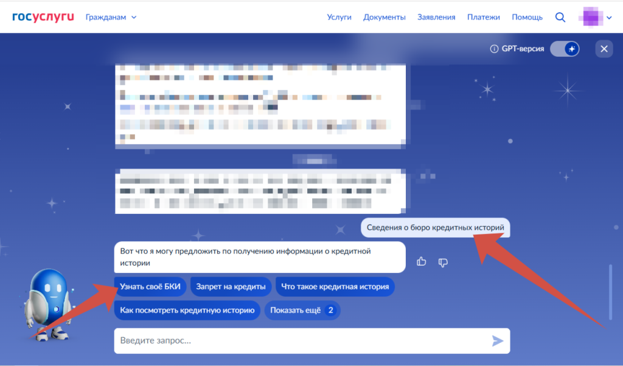The image size is (623, 366).
Task: Toggle the GPT-версия switch
Action: point(565,49)
